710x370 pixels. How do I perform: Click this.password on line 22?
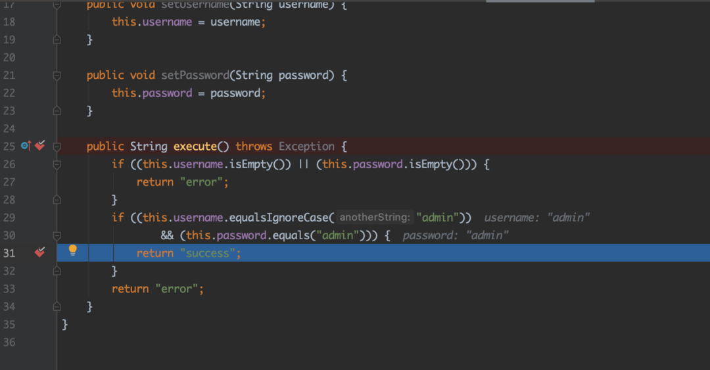point(152,93)
